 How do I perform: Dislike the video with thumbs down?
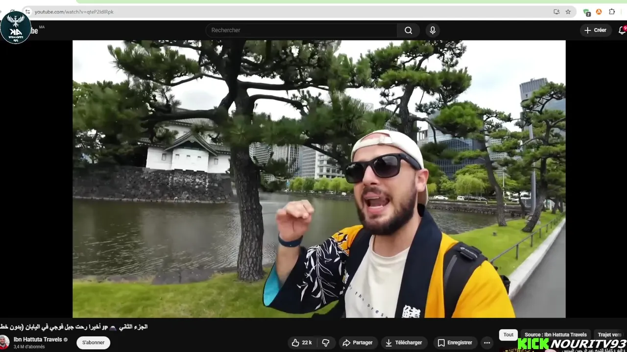326,343
